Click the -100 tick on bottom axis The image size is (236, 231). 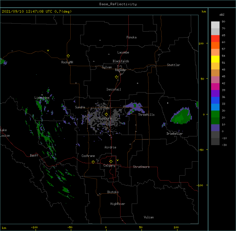click(x=34, y=227)
